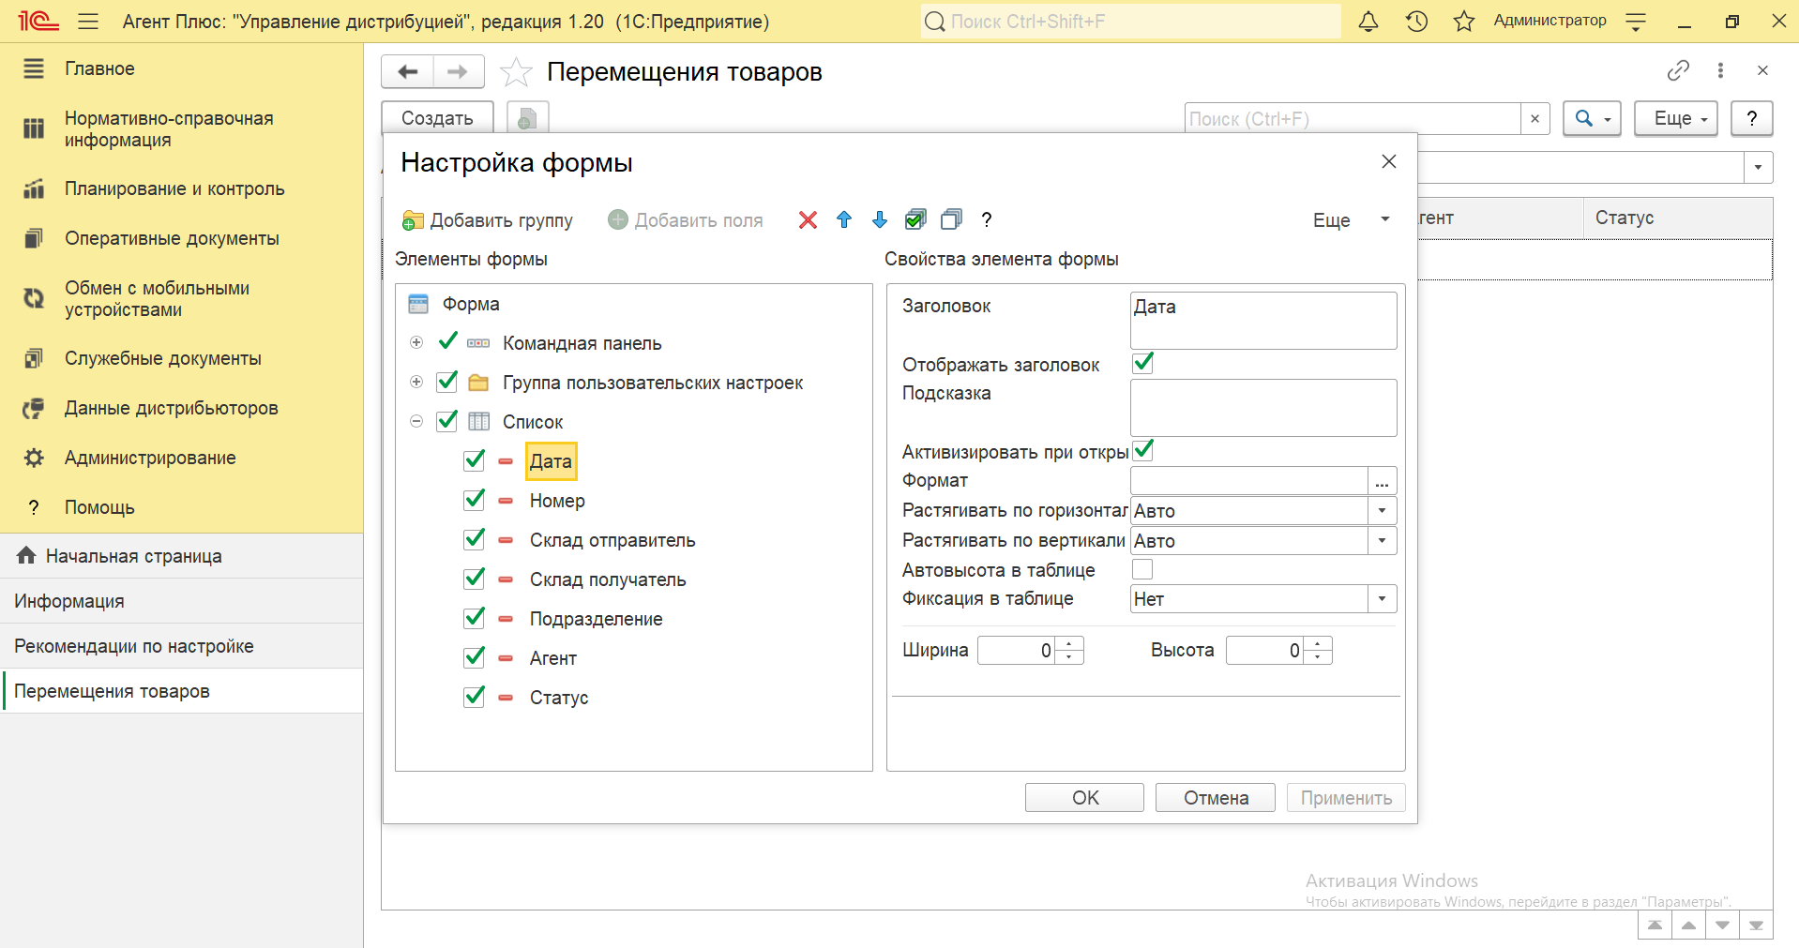Open help question mark in form settings toolbar

coord(986,219)
